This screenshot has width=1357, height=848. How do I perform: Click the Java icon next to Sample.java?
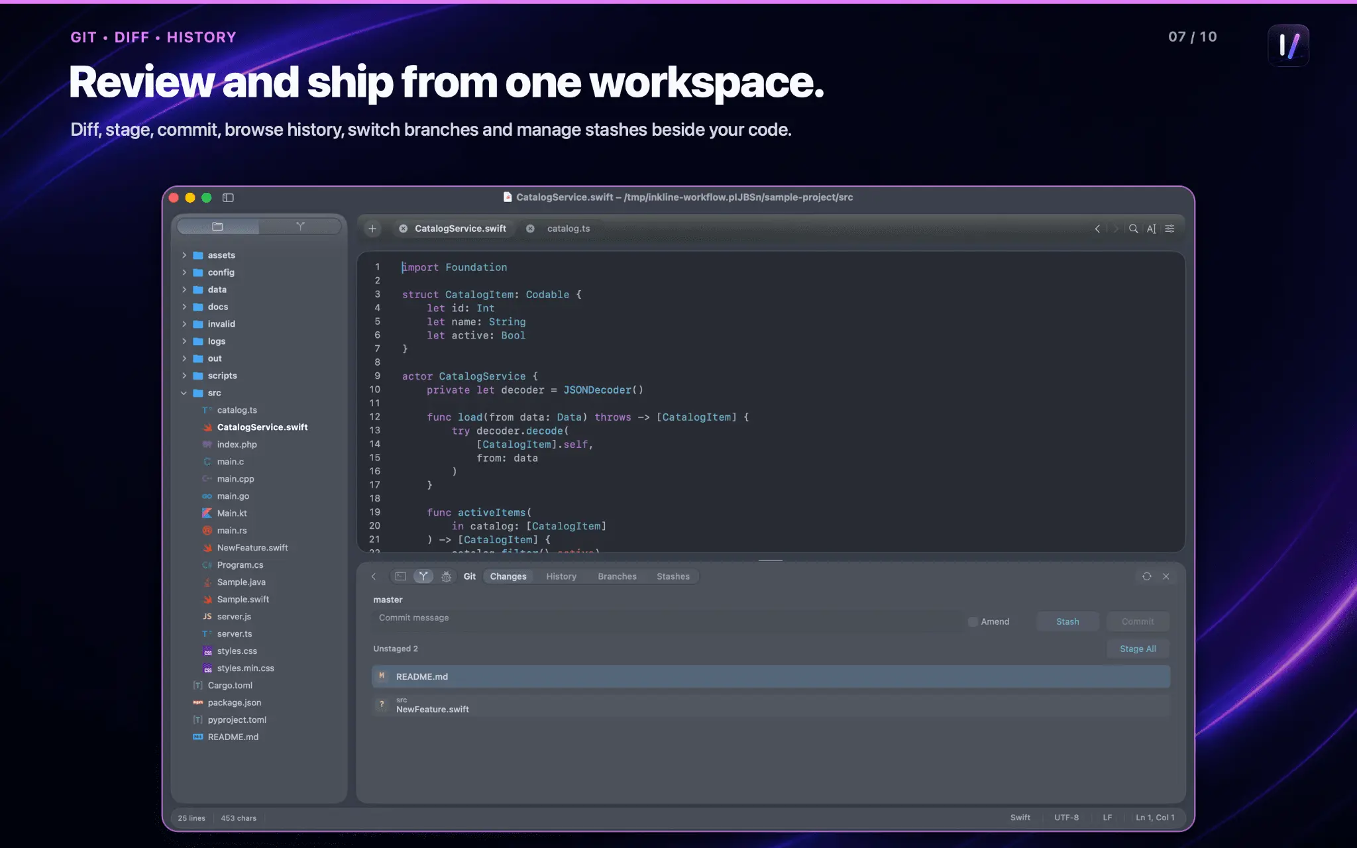tap(207, 582)
